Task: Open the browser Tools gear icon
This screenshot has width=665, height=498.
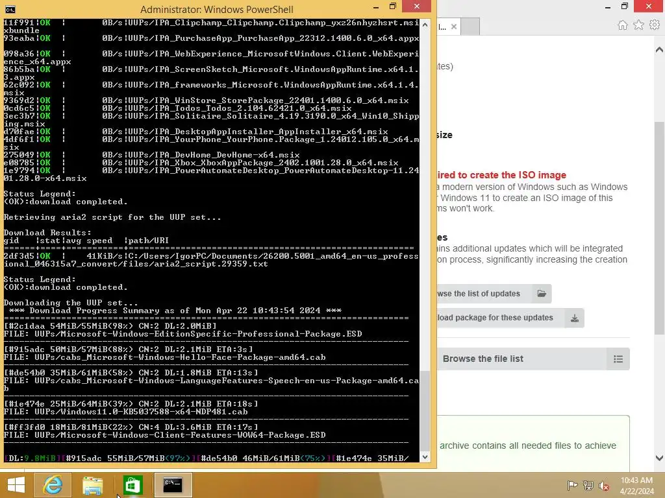Action: point(655,25)
